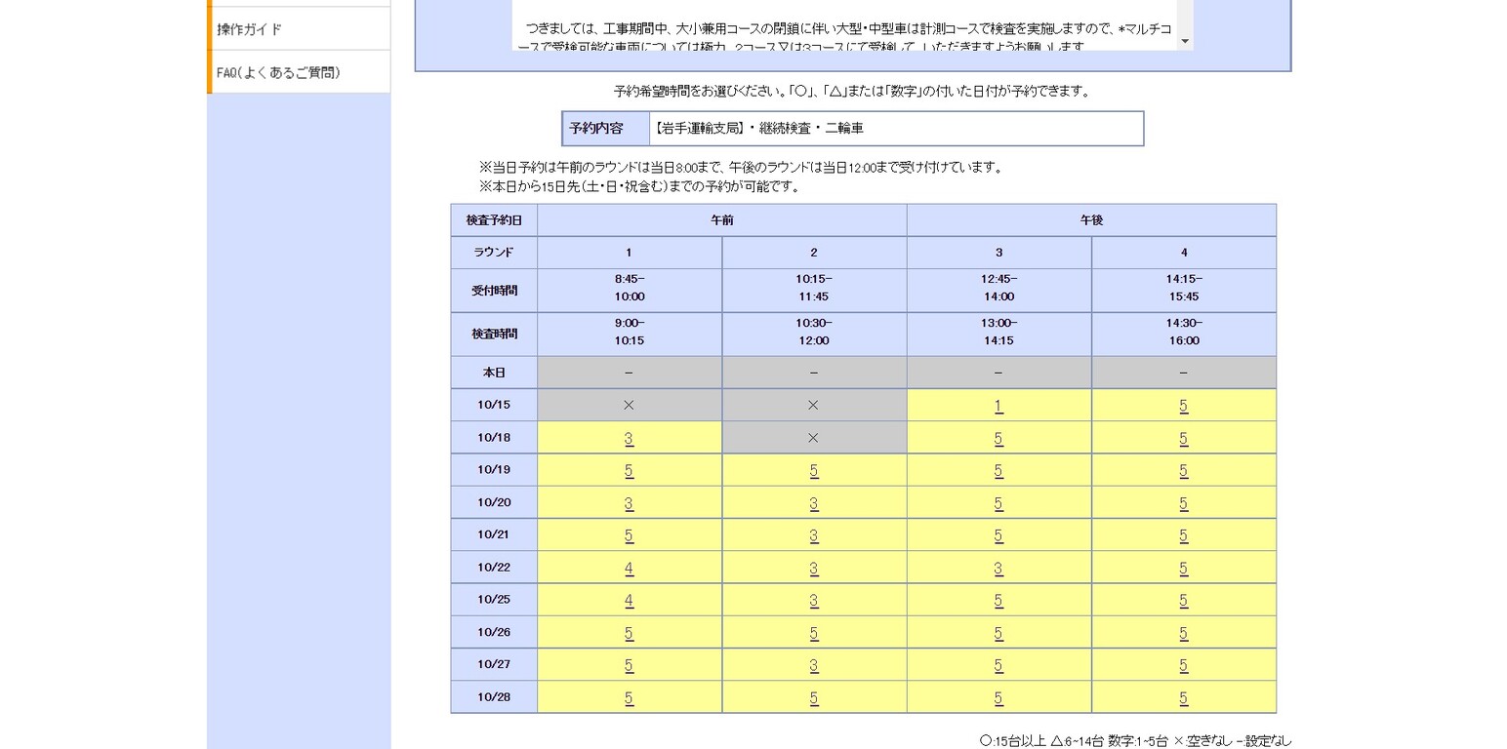Click the unavailable × cell for 10/15 round 2
This screenshot has width=1507, height=749.
point(814,405)
